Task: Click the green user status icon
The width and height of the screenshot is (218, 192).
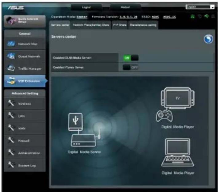Action: (192, 17)
